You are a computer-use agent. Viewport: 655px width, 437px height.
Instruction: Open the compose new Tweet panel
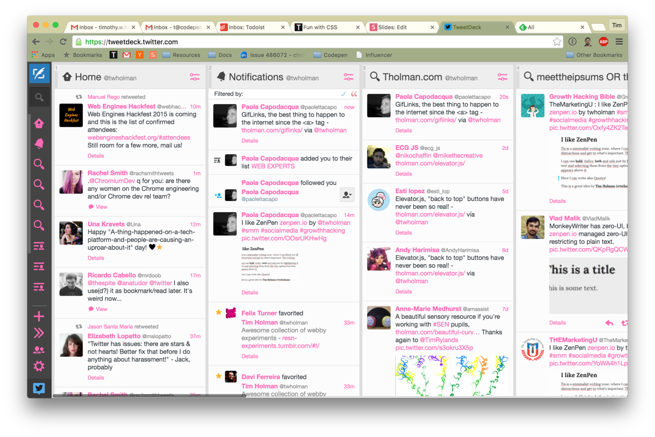pyautogui.click(x=39, y=74)
